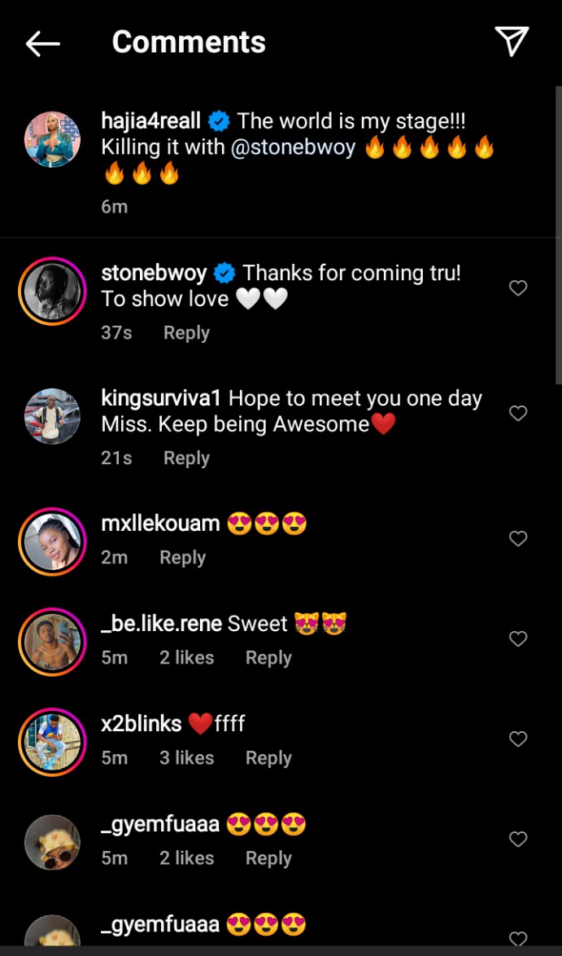Tap heart next to x2blinks comment
562x956 pixels.
(518, 739)
